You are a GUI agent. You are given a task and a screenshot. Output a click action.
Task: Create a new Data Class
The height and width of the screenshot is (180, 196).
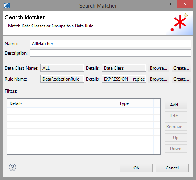[x=181, y=68]
